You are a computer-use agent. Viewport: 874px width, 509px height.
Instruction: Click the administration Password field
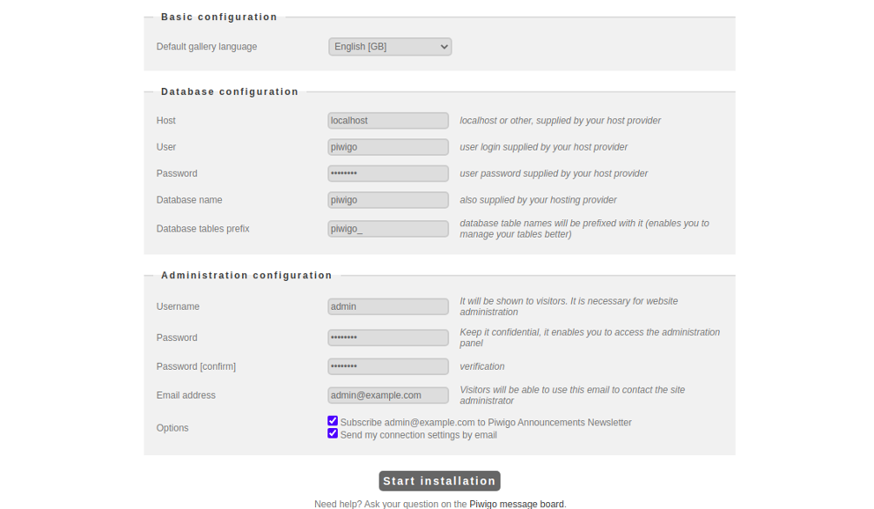tap(388, 338)
